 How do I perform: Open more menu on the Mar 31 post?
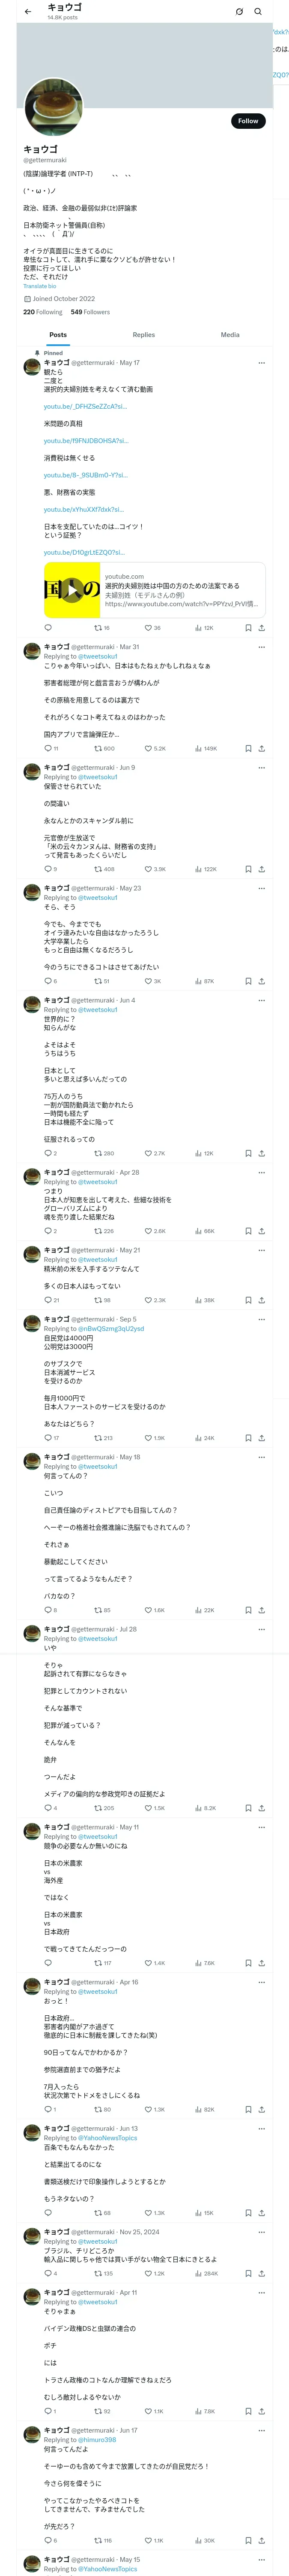(261, 647)
